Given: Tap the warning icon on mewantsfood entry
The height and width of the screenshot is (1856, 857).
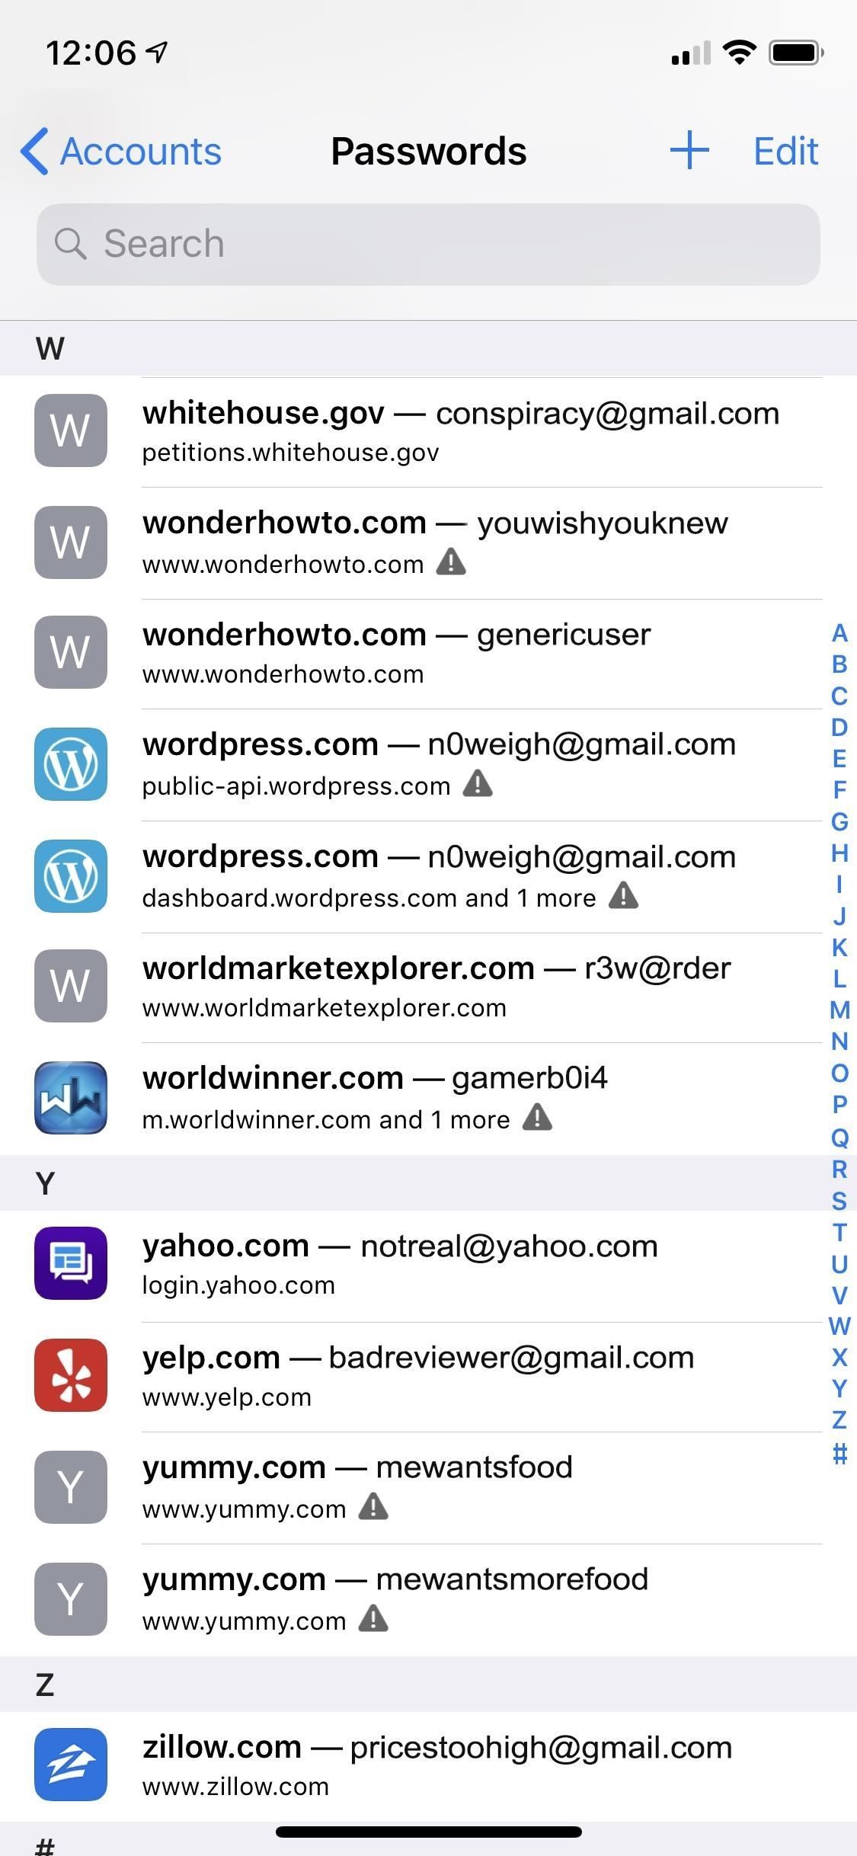Looking at the screenshot, I should click(x=373, y=1507).
